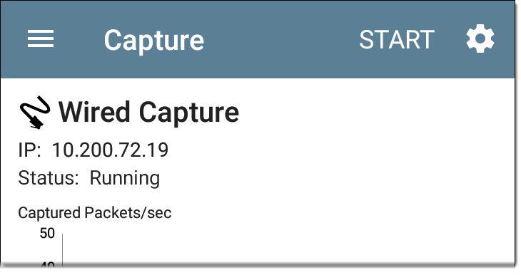Screen dimensions: 521x275
Task: Select the IP address 10.200.72.19
Action: (x=110, y=150)
